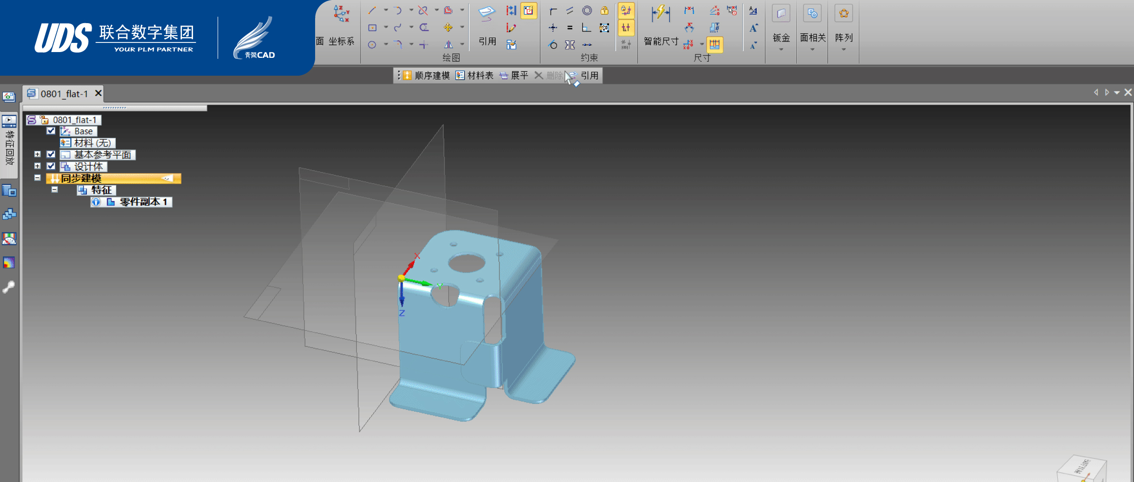Select the Circle sketch tool
Viewport: 1134px width, 482px height.
(x=372, y=45)
